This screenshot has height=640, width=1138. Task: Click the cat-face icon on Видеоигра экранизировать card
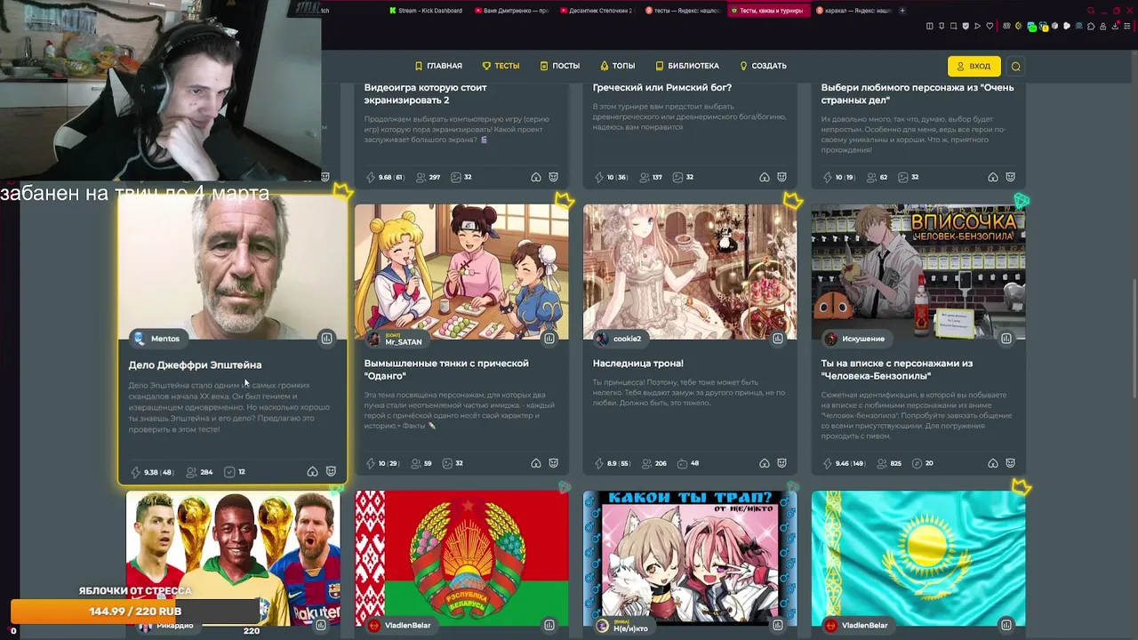(x=553, y=177)
